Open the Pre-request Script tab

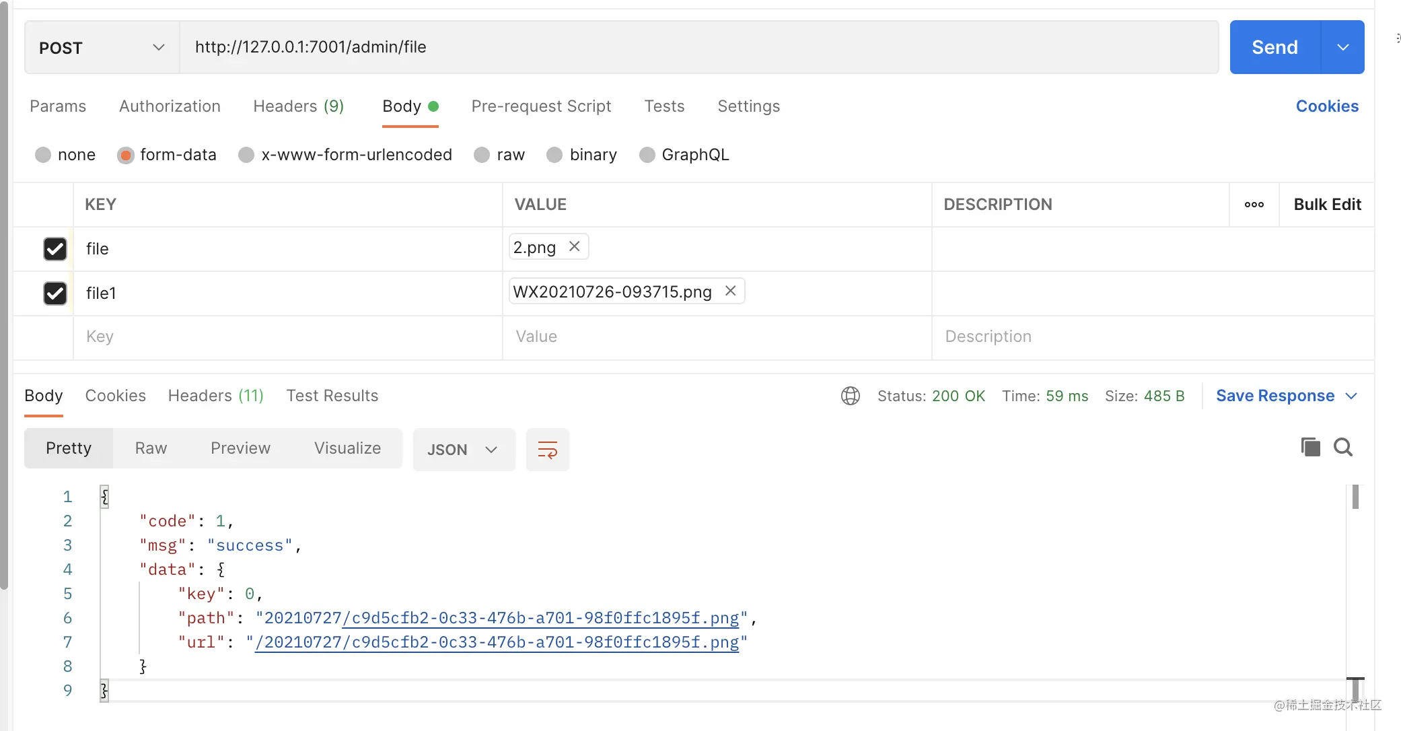coord(541,106)
